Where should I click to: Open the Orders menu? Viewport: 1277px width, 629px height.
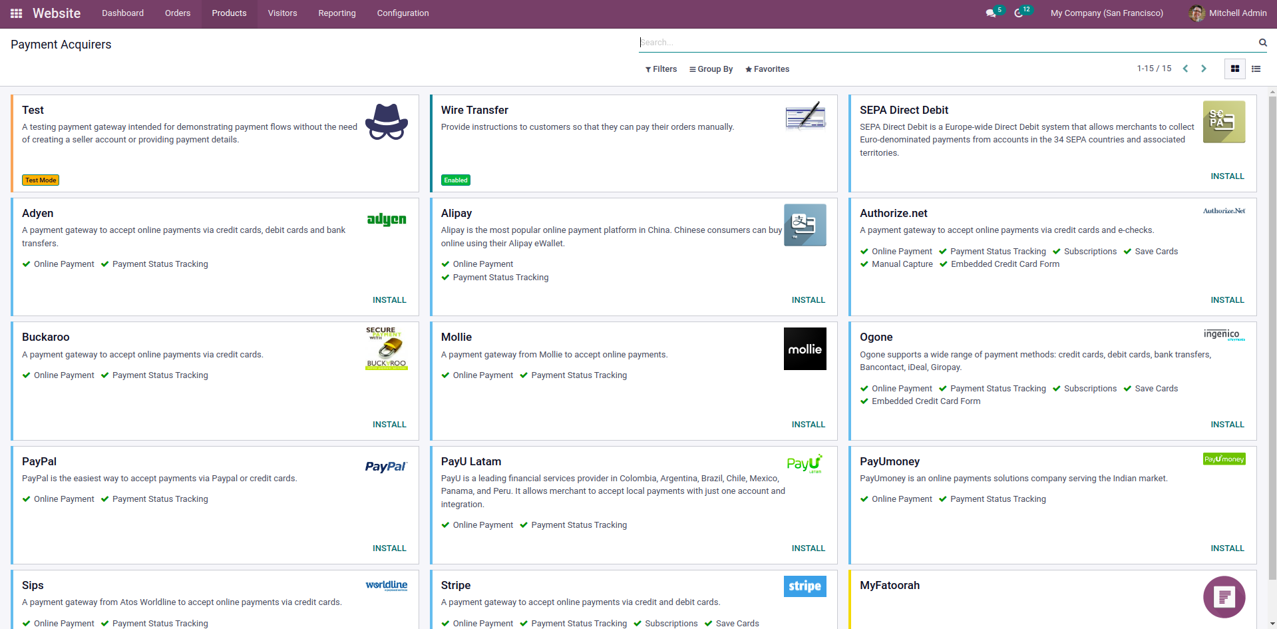(x=178, y=13)
